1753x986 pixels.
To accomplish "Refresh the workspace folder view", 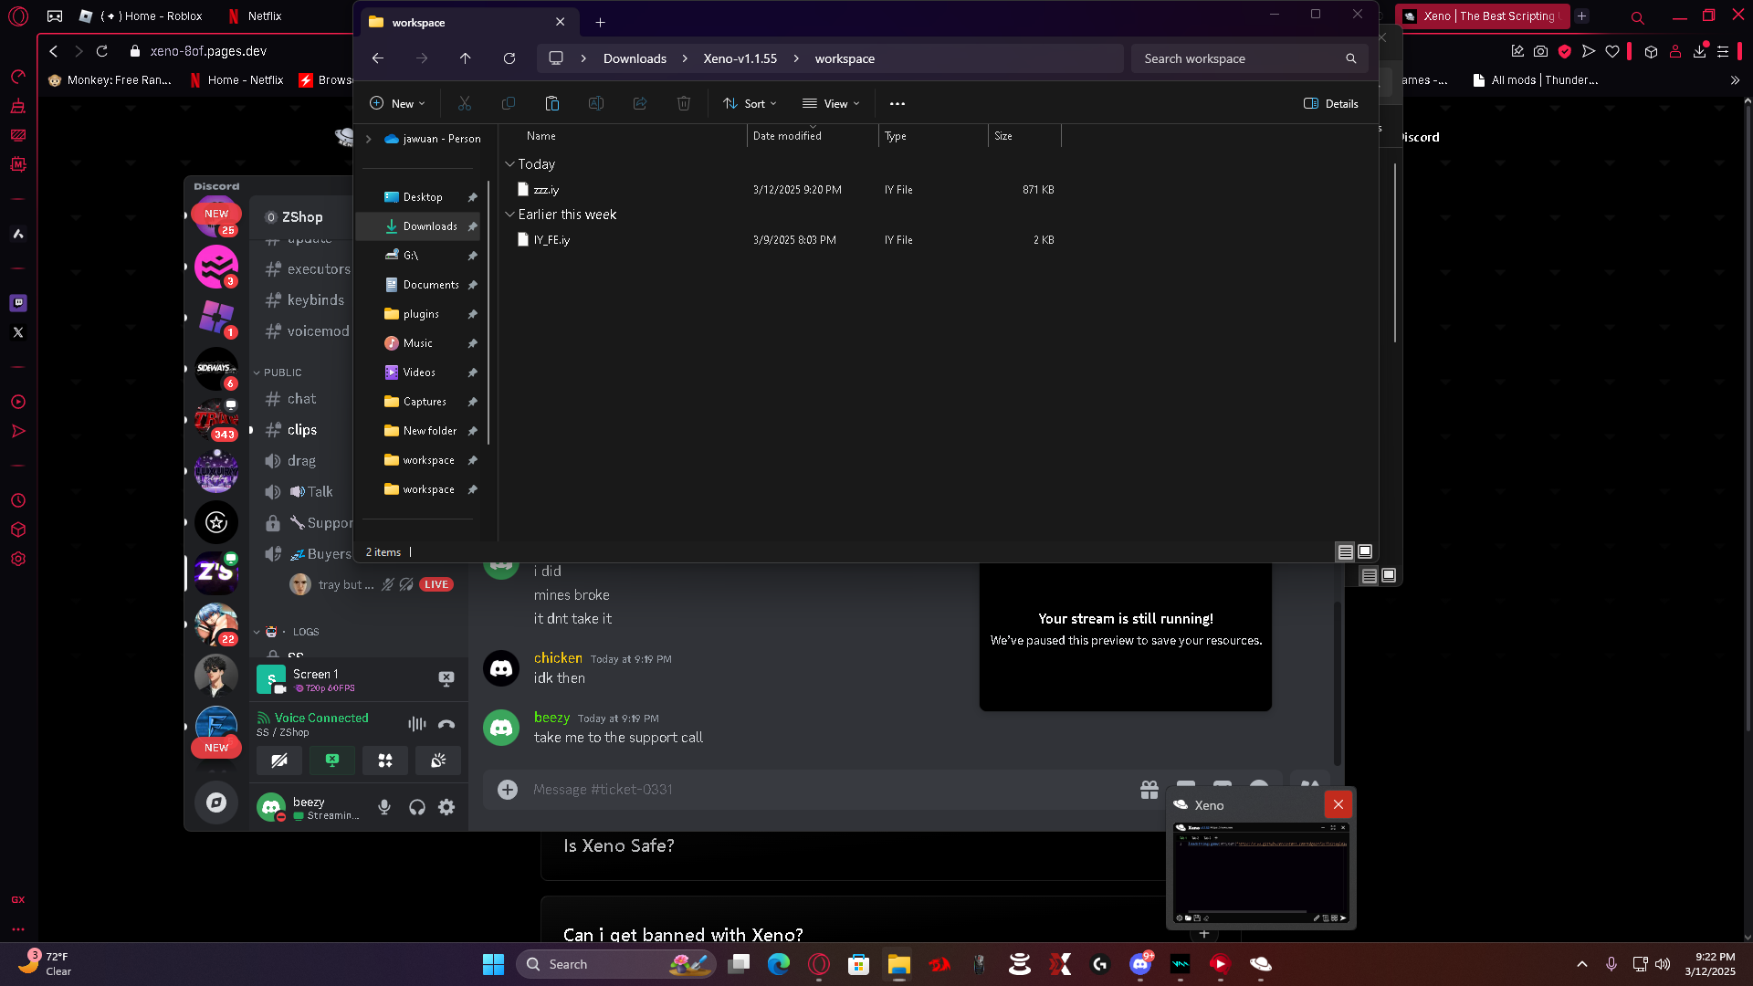I will (x=509, y=58).
